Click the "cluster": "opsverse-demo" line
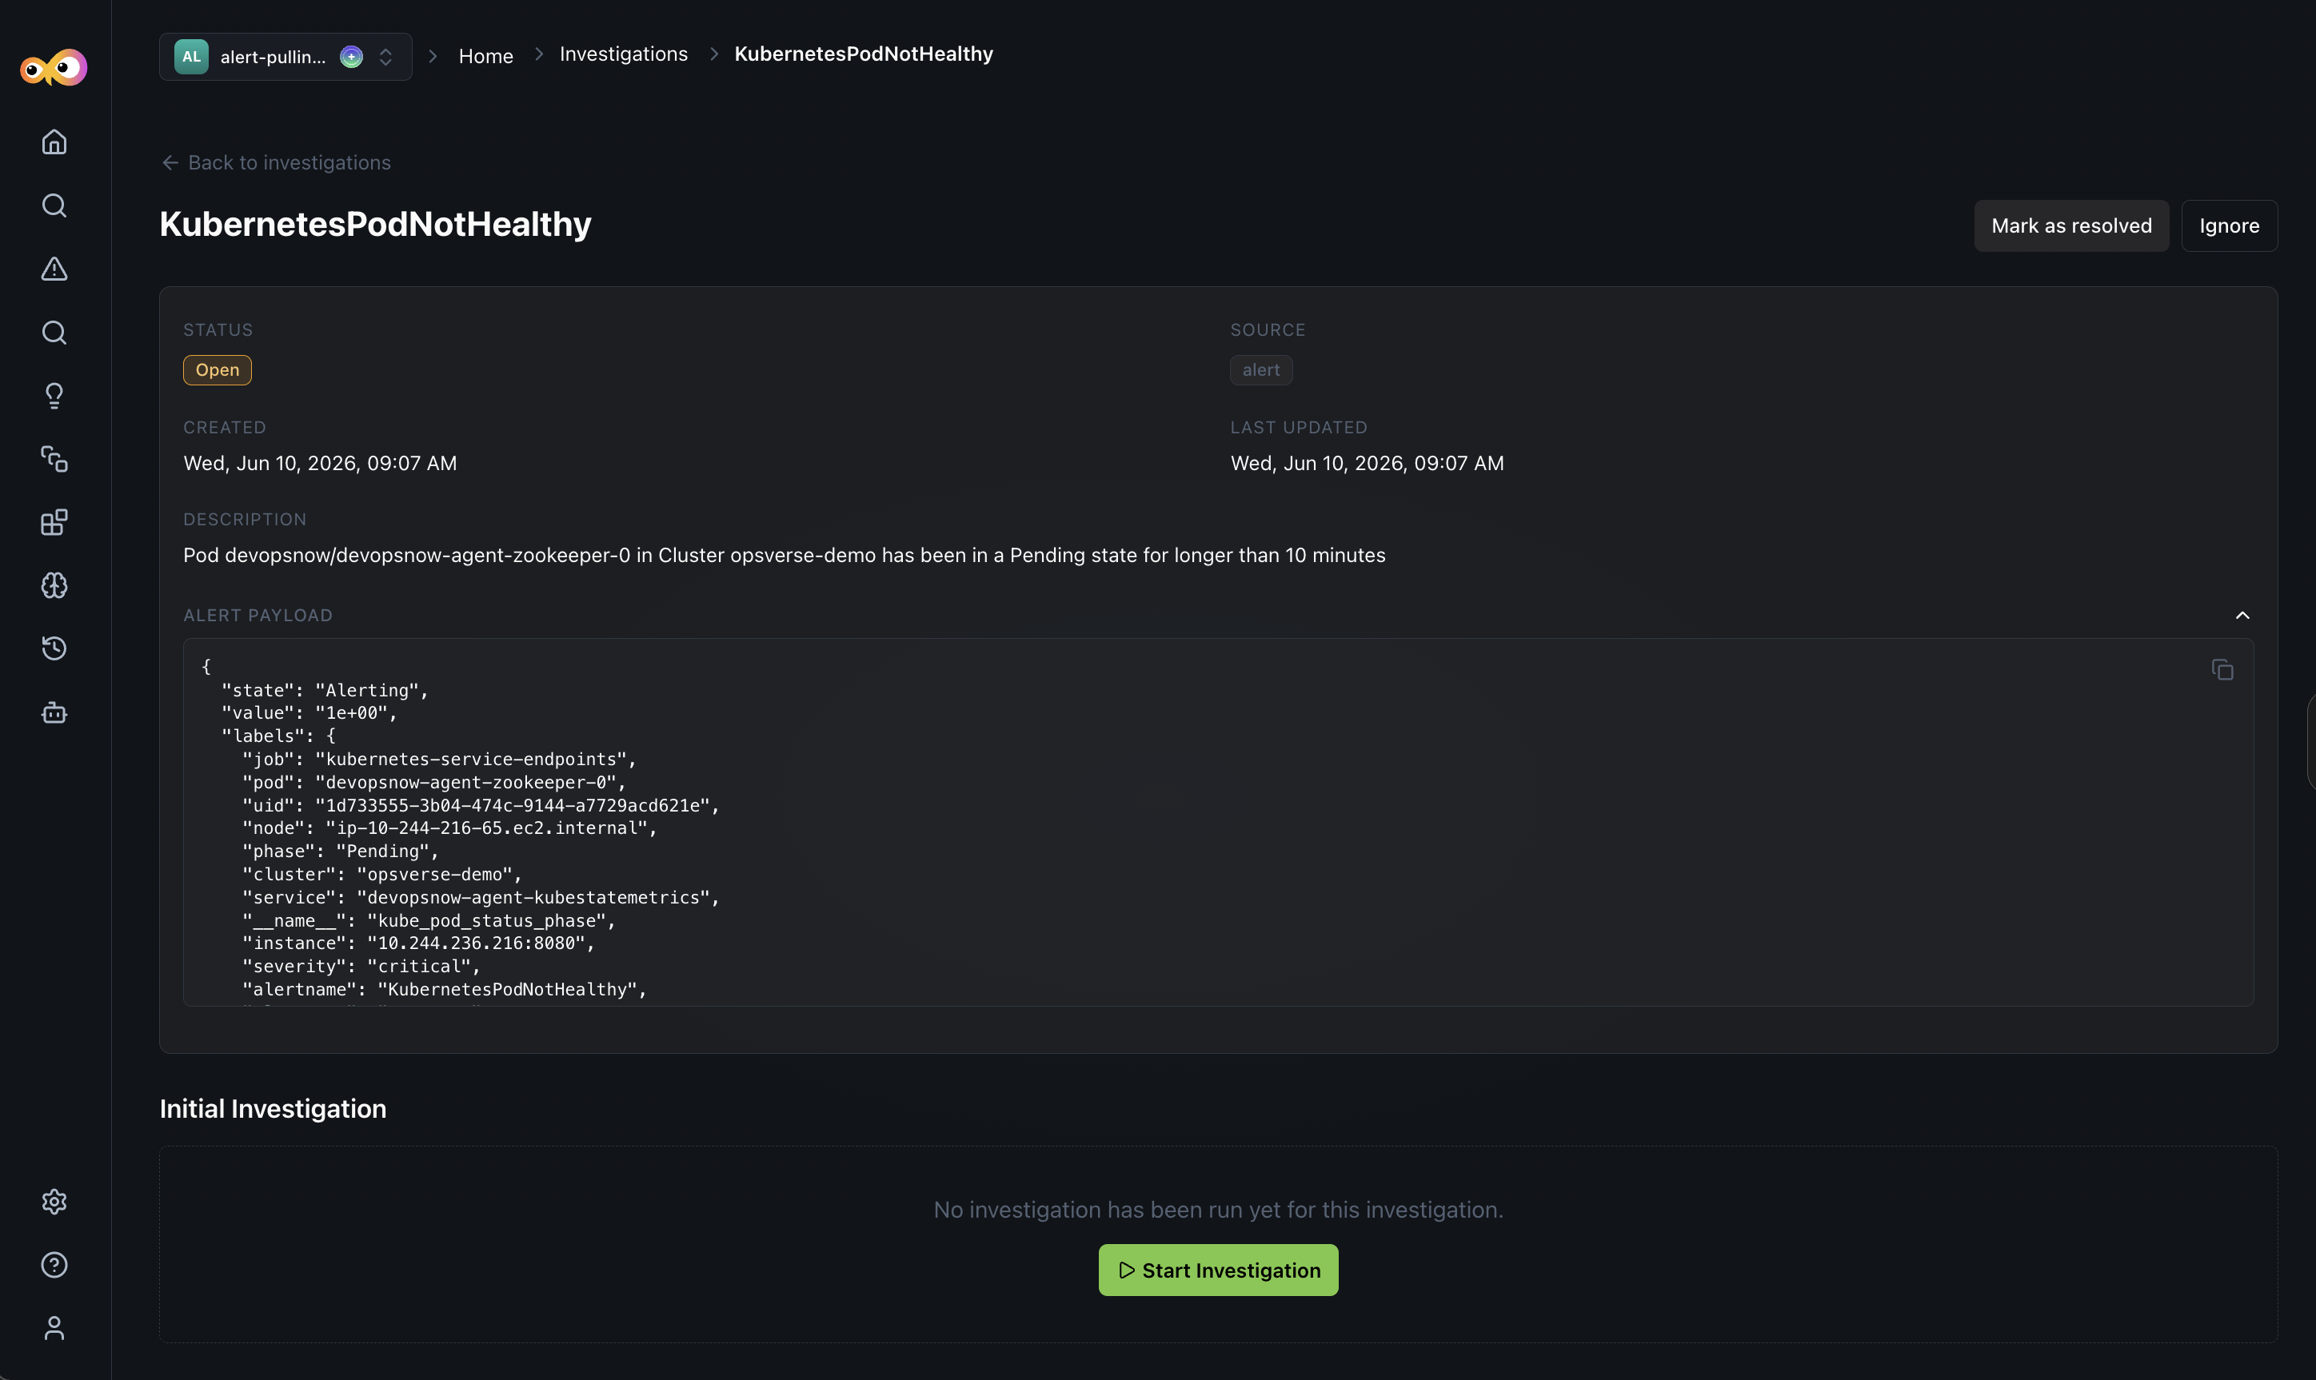 click(382, 874)
